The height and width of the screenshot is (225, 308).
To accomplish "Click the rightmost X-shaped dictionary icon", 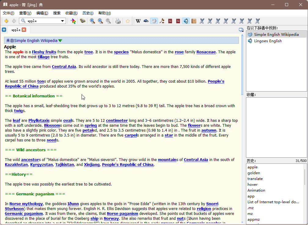I will (x=258, y=21).
